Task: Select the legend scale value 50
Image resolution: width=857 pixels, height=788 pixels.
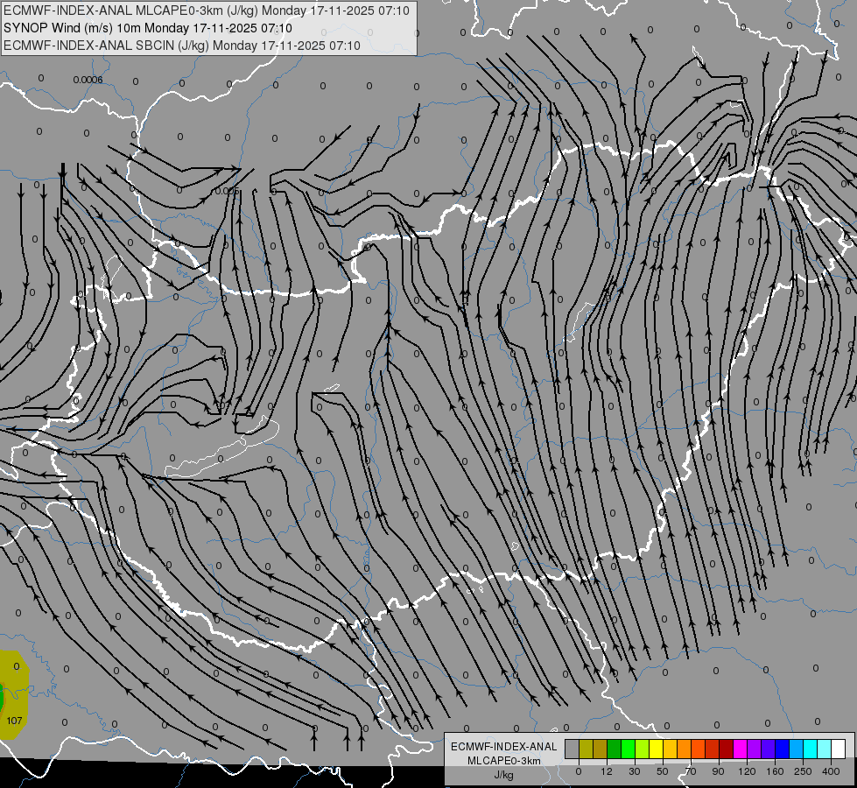Action: [x=663, y=771]
